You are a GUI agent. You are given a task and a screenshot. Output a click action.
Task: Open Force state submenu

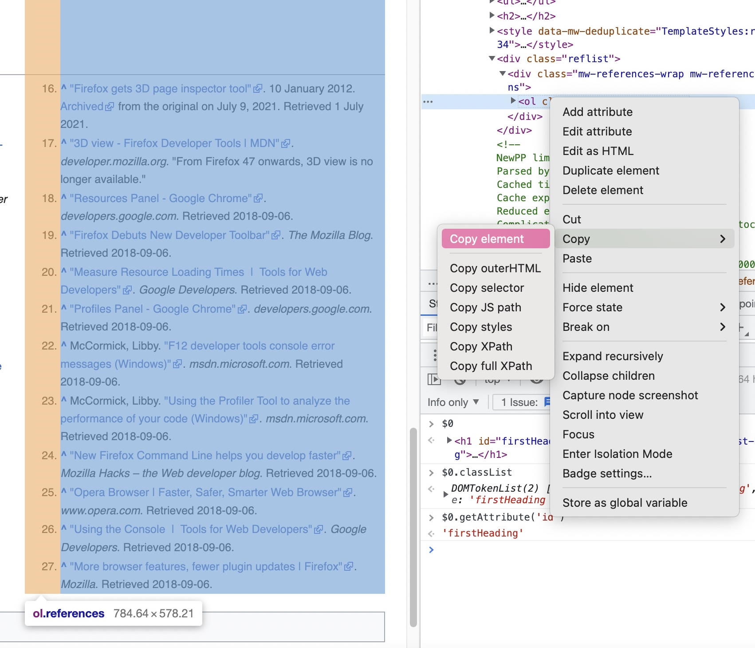tap(644, 307)
